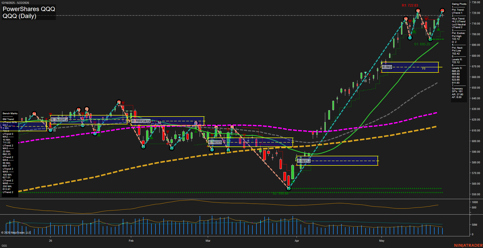Click the May label on time axis
The width and height of the screenshot is (483, 248).
[x=382, y=241]
